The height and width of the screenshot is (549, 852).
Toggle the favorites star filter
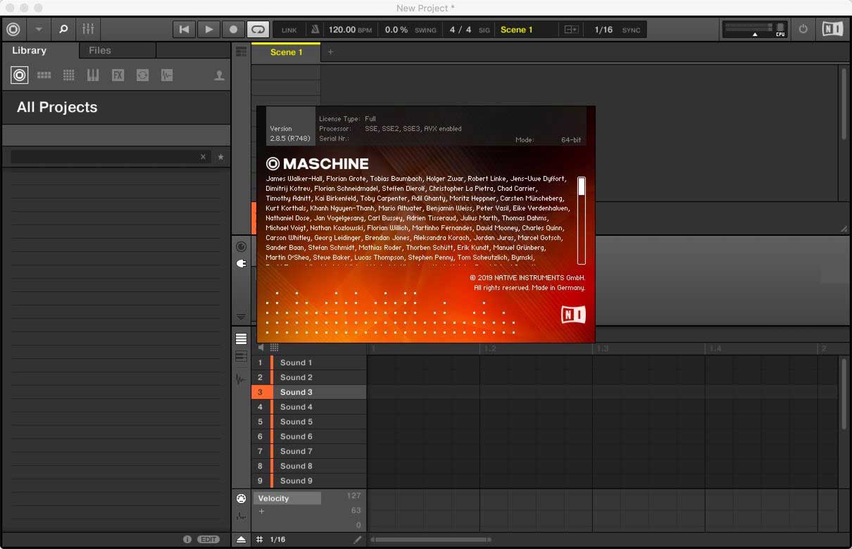[220, 157]
